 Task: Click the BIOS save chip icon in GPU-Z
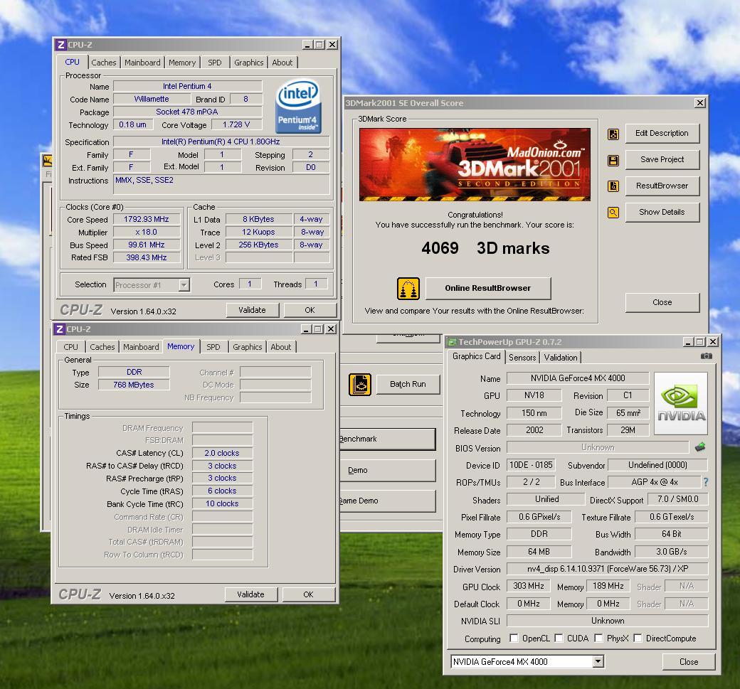700,447
